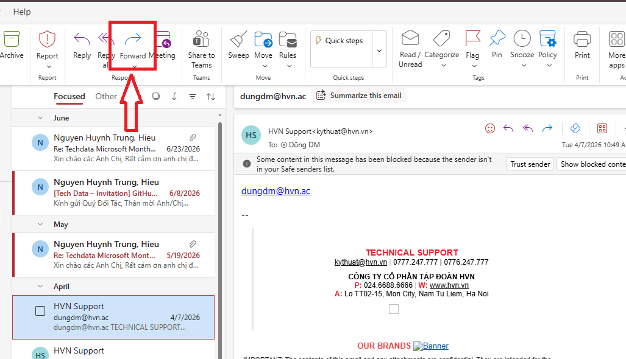
Task: Archive the selected email
Action: coord(12,44)
